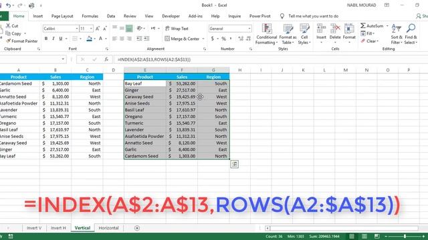Image resolution: width=428 pixels, height=240 pixels.
Task: Toggle top vertical alignment
Action: (x=114, y=28)
